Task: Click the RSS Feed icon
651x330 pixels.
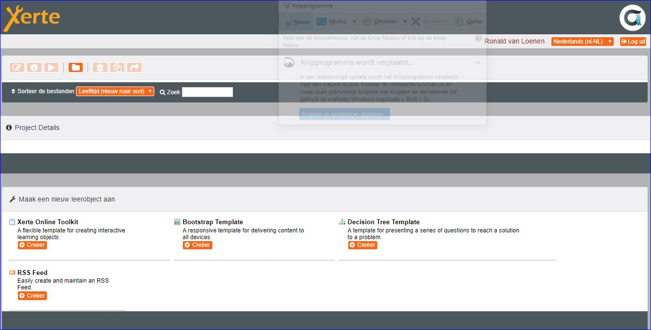Action: pos(12,273)
